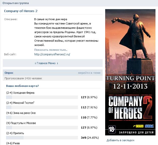Click Добавить в закладки link

[120, 140]
